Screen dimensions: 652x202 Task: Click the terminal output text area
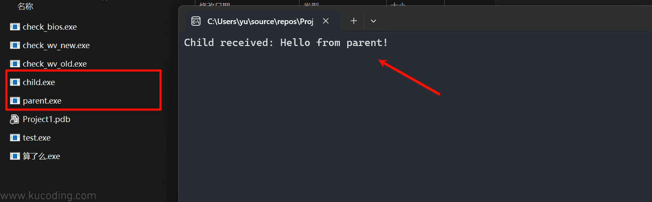coord(415,116)
